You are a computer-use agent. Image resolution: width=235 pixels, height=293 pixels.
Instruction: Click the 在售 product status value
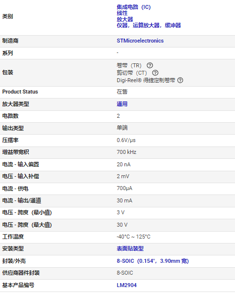pos(122,92)
